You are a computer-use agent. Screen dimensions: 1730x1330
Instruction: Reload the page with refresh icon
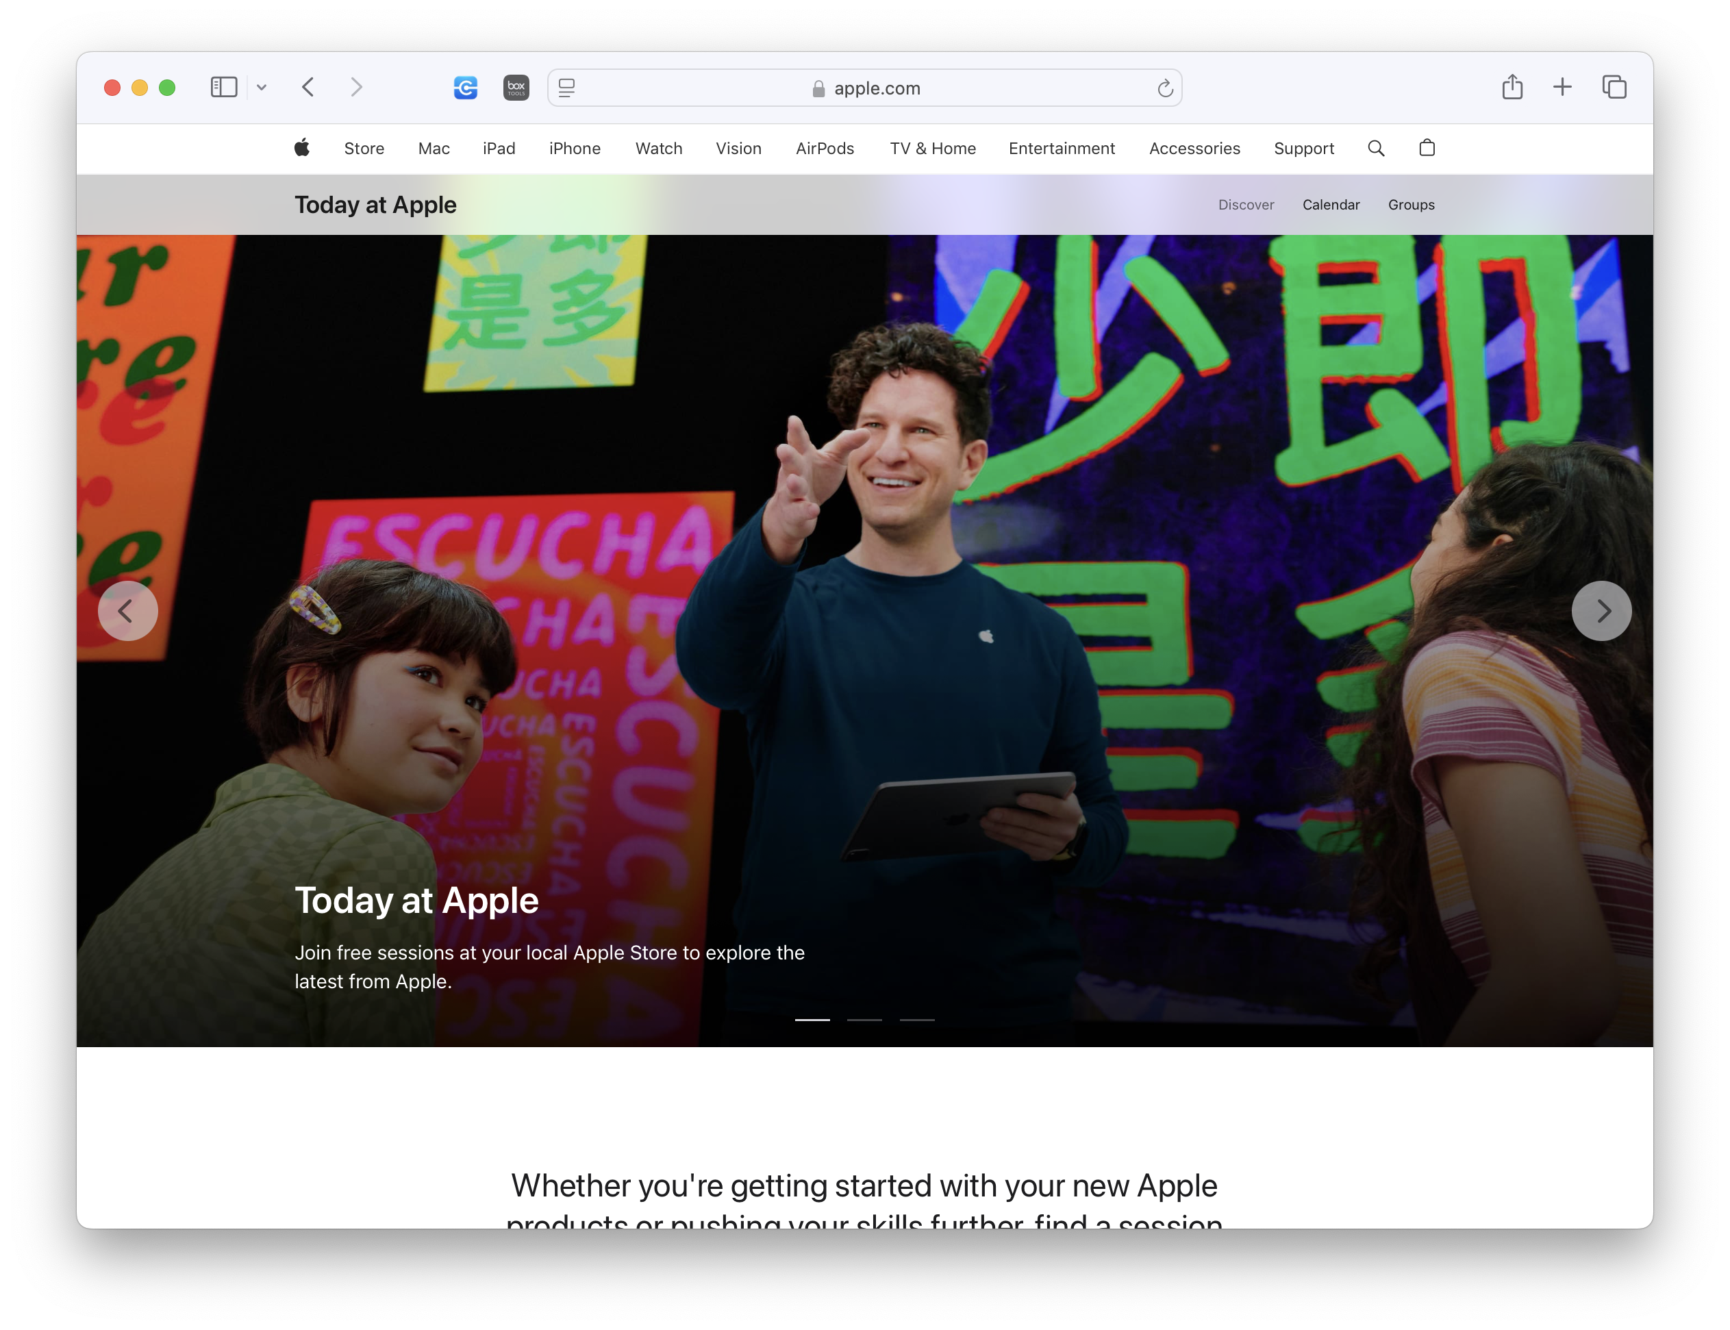[1165, 88]
